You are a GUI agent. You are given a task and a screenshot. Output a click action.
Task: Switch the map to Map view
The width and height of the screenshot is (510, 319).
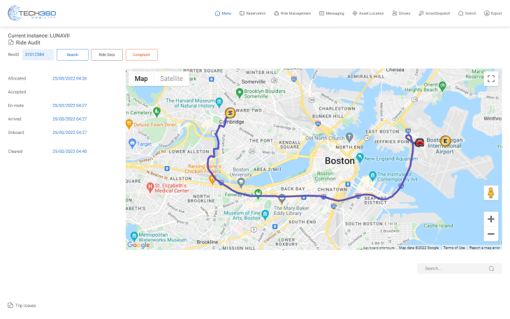point(141,79)
